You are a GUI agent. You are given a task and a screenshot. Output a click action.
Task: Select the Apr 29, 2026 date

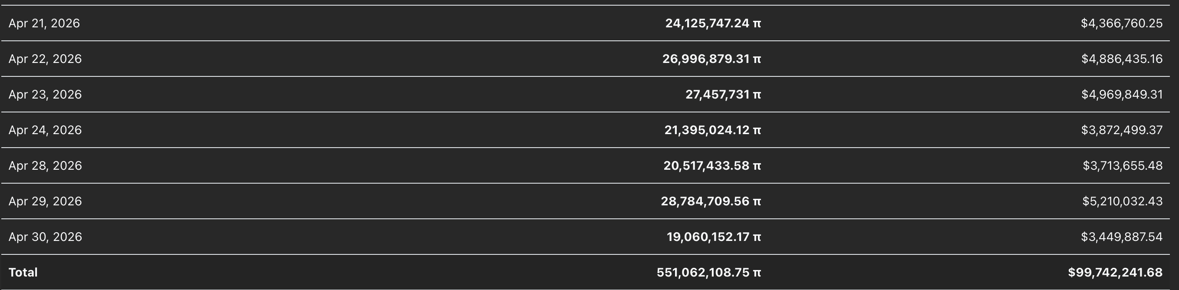[45, 201]
